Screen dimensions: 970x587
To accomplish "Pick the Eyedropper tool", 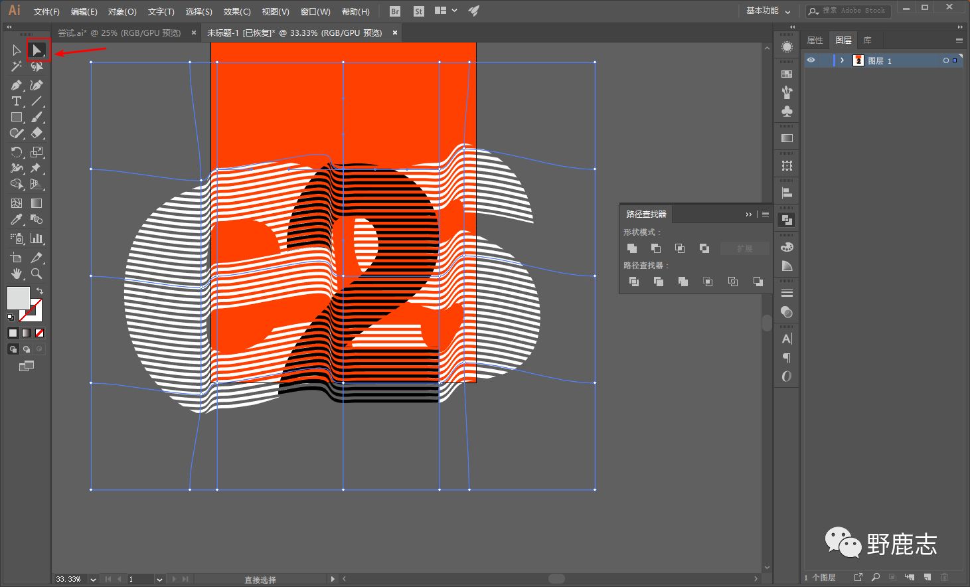I will [17, 220].
